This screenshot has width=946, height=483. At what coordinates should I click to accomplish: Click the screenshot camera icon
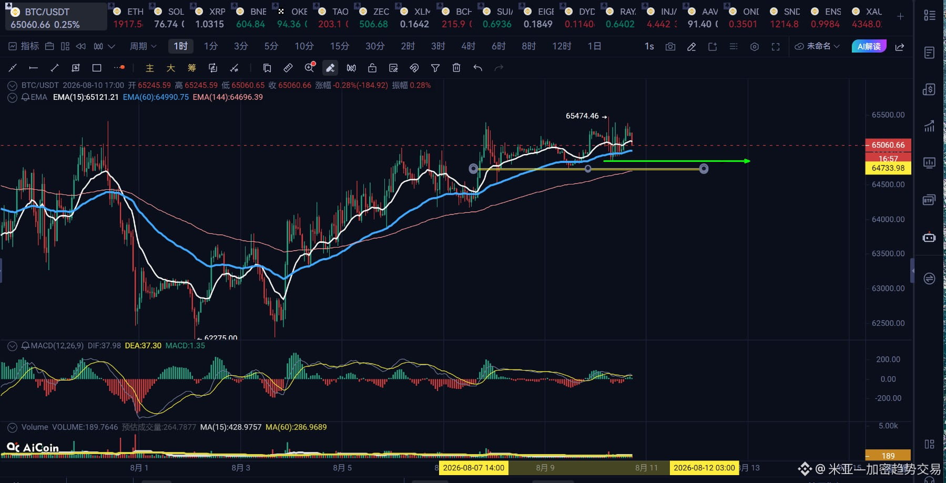670,46
